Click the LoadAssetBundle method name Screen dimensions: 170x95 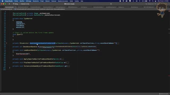click(x=30, y=50)
